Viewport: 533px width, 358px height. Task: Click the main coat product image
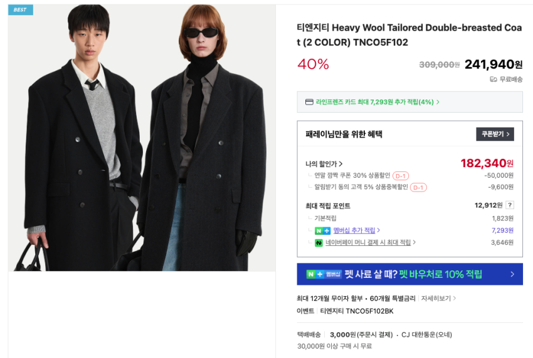142,138
